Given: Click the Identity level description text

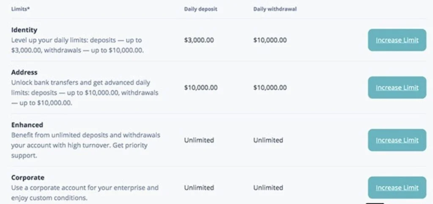Looking at the screenshot, I should (77, 45).
